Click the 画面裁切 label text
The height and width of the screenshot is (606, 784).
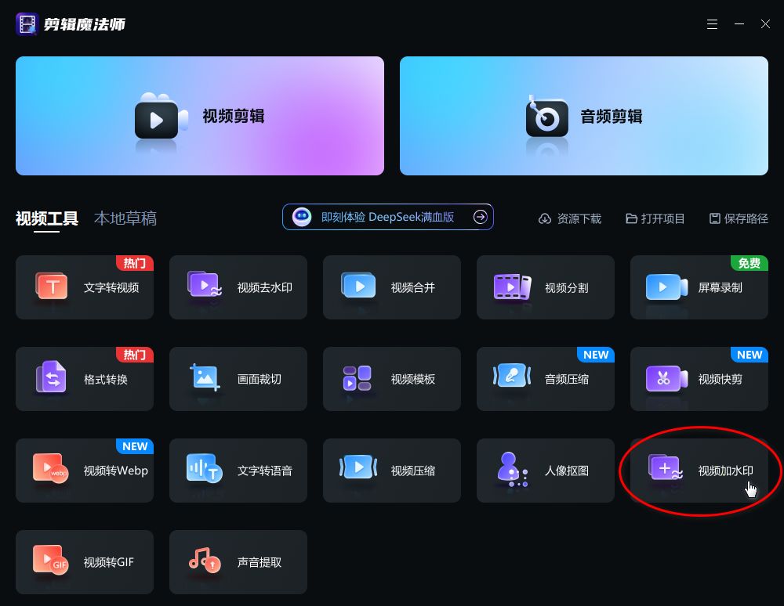click(x=259, y=380)
